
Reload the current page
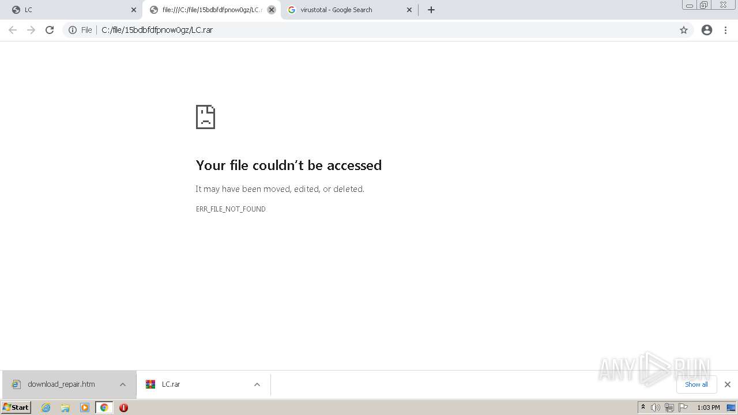click(x=50, y=30)
